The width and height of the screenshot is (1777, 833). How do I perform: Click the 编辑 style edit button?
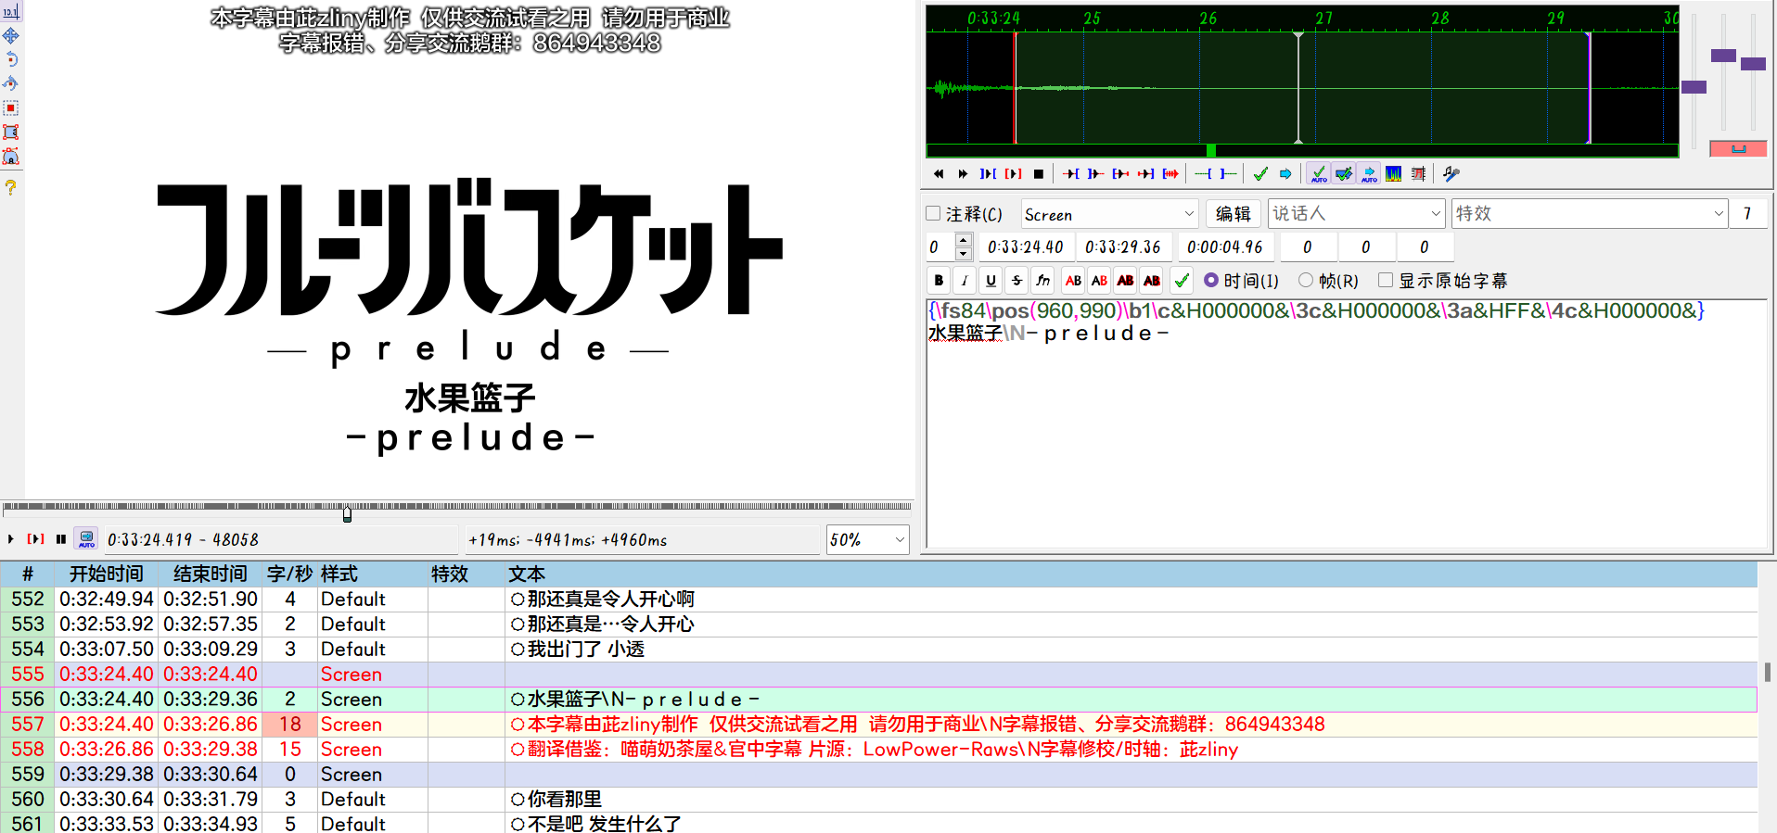[1234, 214]
